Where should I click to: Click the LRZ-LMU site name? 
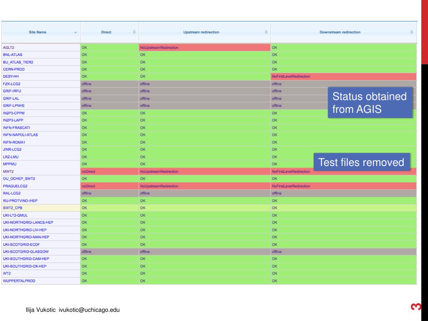click(x=10, y=157)
